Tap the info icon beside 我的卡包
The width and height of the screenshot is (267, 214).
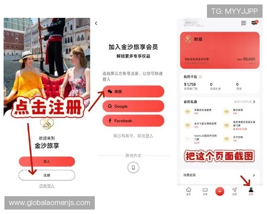pyautogui.click(x=200, y=77)
